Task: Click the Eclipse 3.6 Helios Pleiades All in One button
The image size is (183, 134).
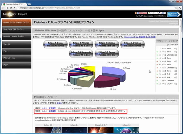Action: point(107,44)
